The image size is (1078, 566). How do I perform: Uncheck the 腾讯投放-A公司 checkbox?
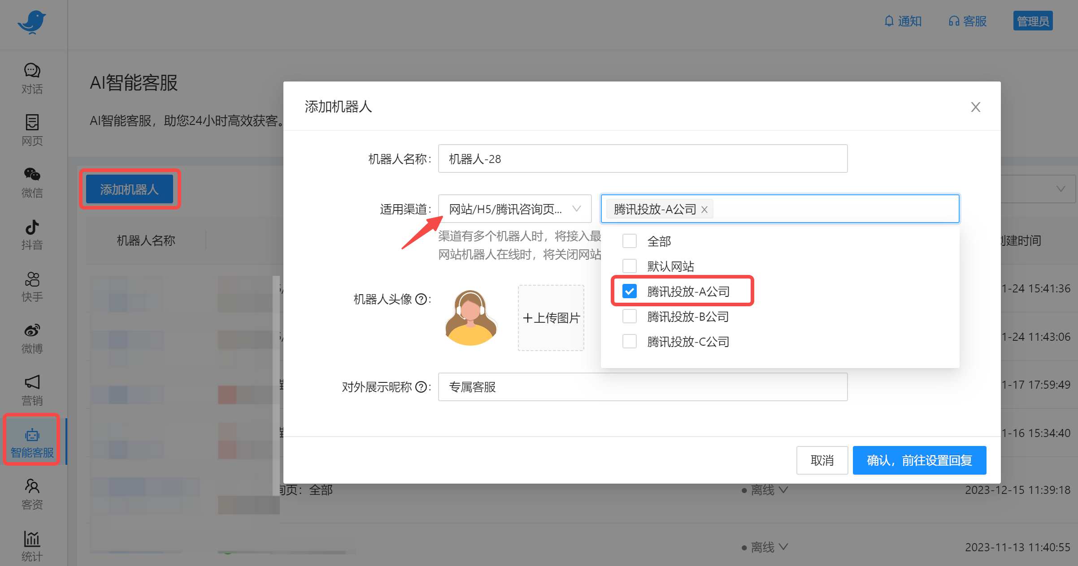point(630,292)
